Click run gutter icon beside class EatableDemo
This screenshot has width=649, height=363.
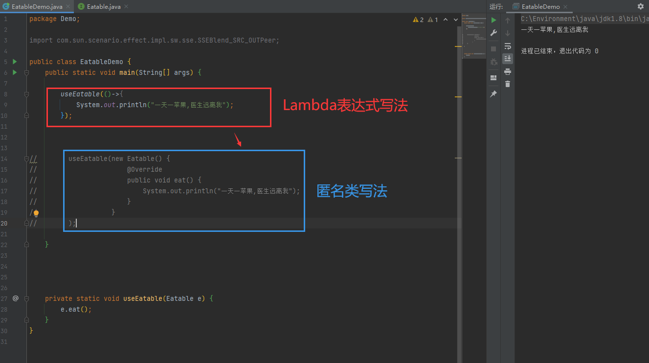coord(15,62)
